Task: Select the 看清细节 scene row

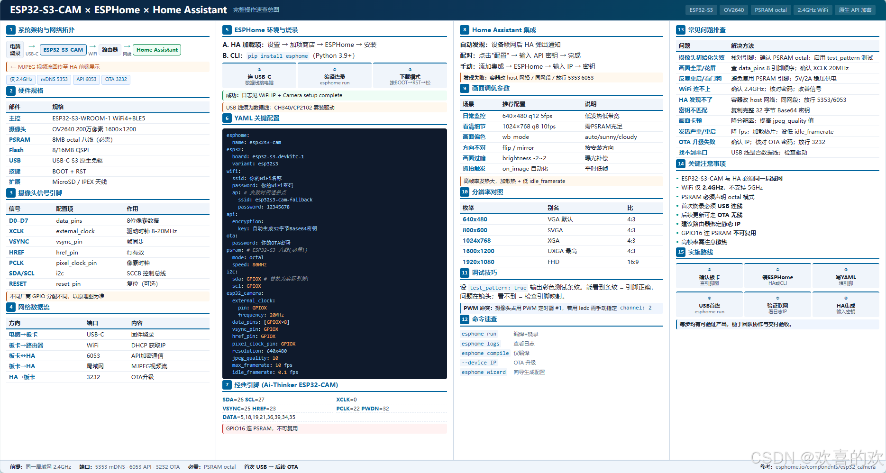Action: (x=562, y=127)
